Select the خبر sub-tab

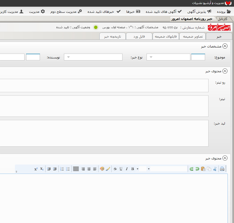[219, 36]
